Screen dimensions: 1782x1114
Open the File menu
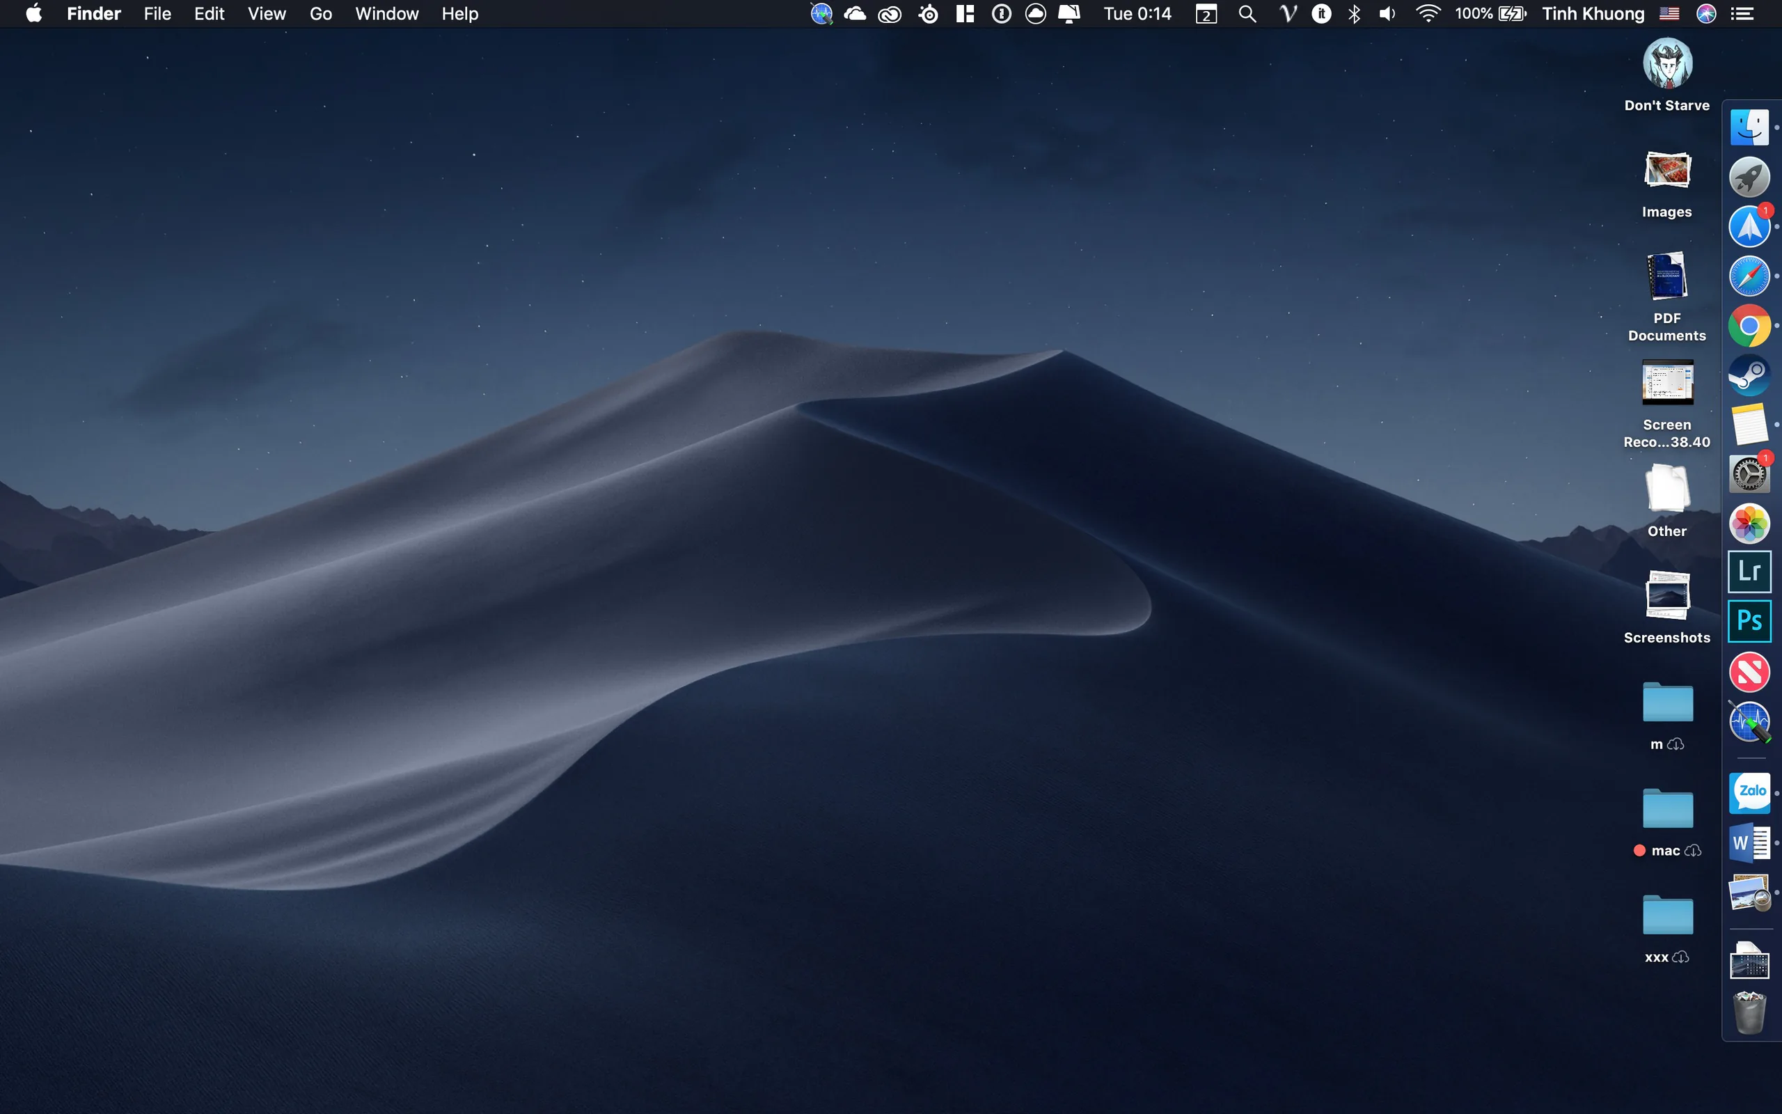point(157,14)
